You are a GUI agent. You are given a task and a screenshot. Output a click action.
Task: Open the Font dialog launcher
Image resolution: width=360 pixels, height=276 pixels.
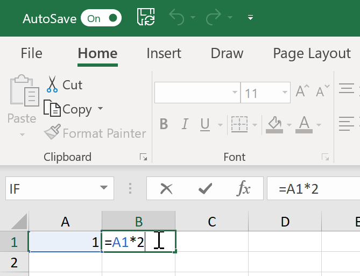pyautogui.click(x=326, y=158)
